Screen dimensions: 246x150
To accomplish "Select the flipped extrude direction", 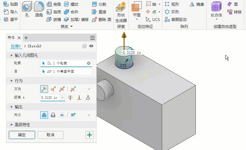I will [53, 89].
